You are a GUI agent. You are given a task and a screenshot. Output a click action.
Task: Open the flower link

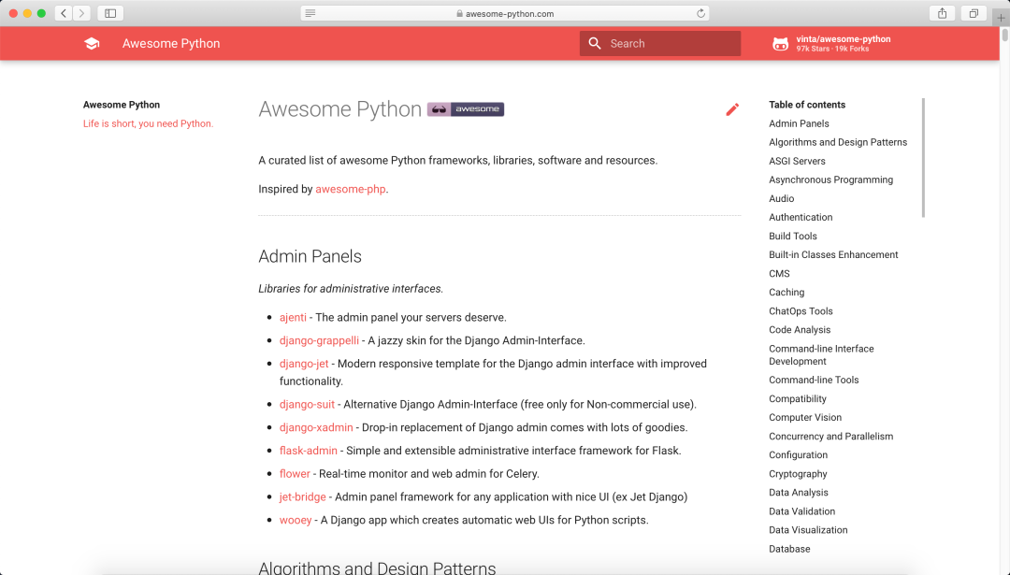pyautogui.click(x=295, y=474)
